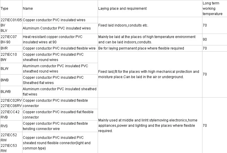
Task: Click the 90 working temperature cell
Action: [205, 40]
